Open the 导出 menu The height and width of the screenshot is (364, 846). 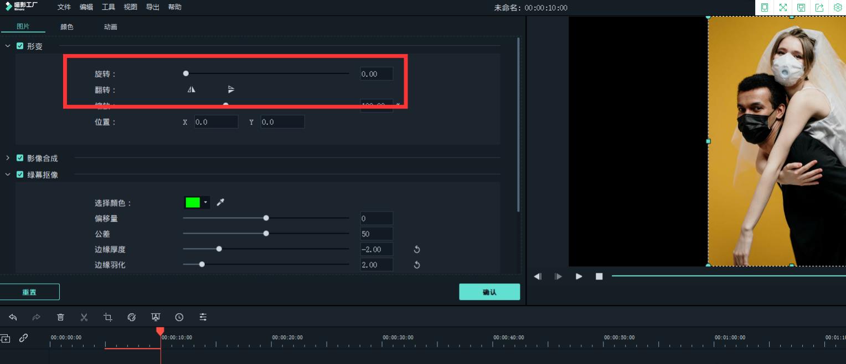point(152,7)
